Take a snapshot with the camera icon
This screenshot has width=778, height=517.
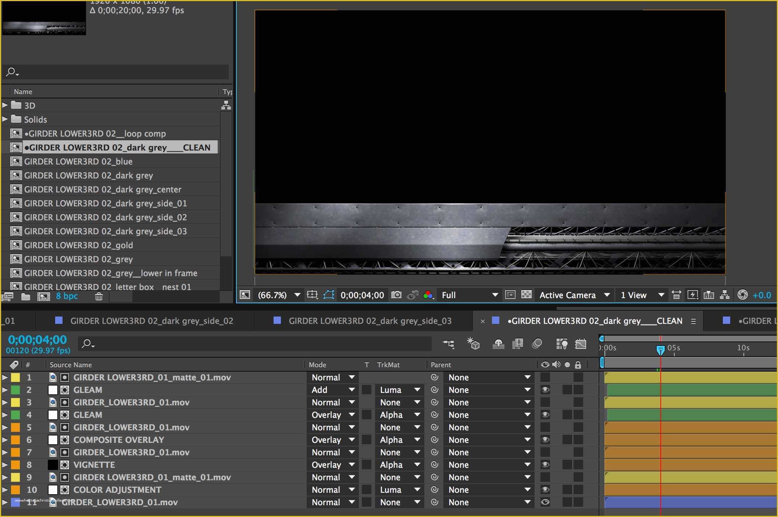tap(396, 295)
